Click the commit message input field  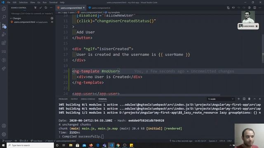(x=32, y=14)
